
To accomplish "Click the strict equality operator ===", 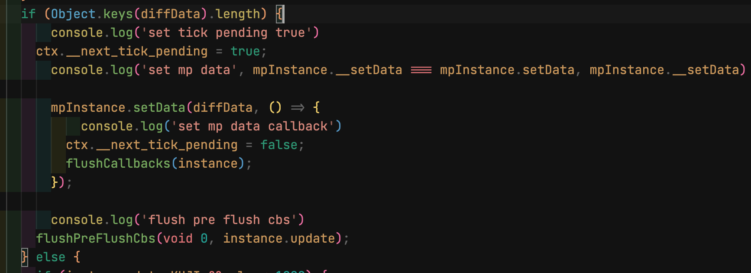I will (x=421, y=70).
